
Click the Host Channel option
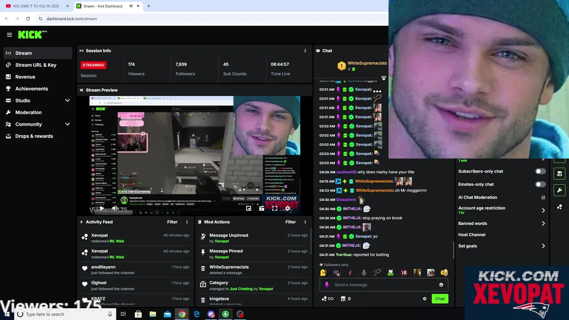[x=472, y=235]
